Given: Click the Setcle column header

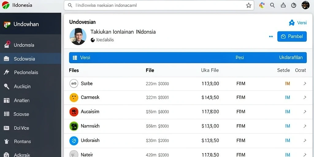Looking at the screenshot, I should tap(283, 70).
